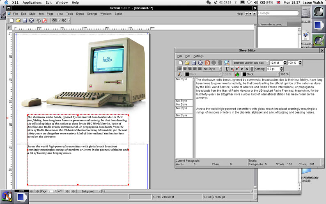Click the Print icon in Scribus toolbar
The image size is (326, 204).
point(38,20)
